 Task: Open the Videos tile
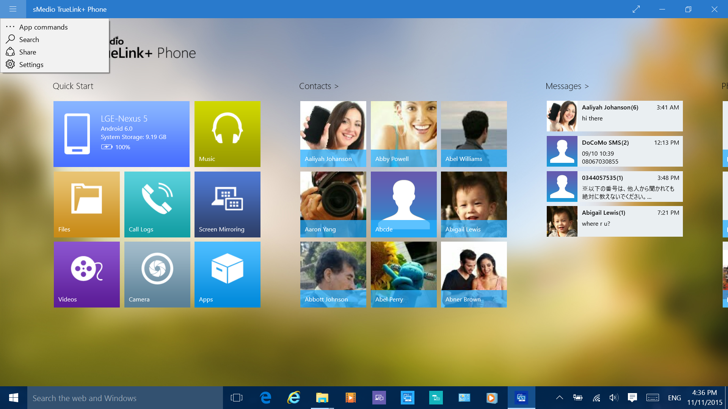coord(86,274)
